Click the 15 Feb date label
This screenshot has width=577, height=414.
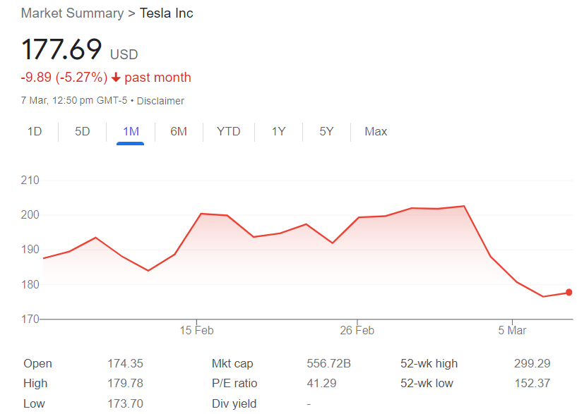tap(196, 330)
